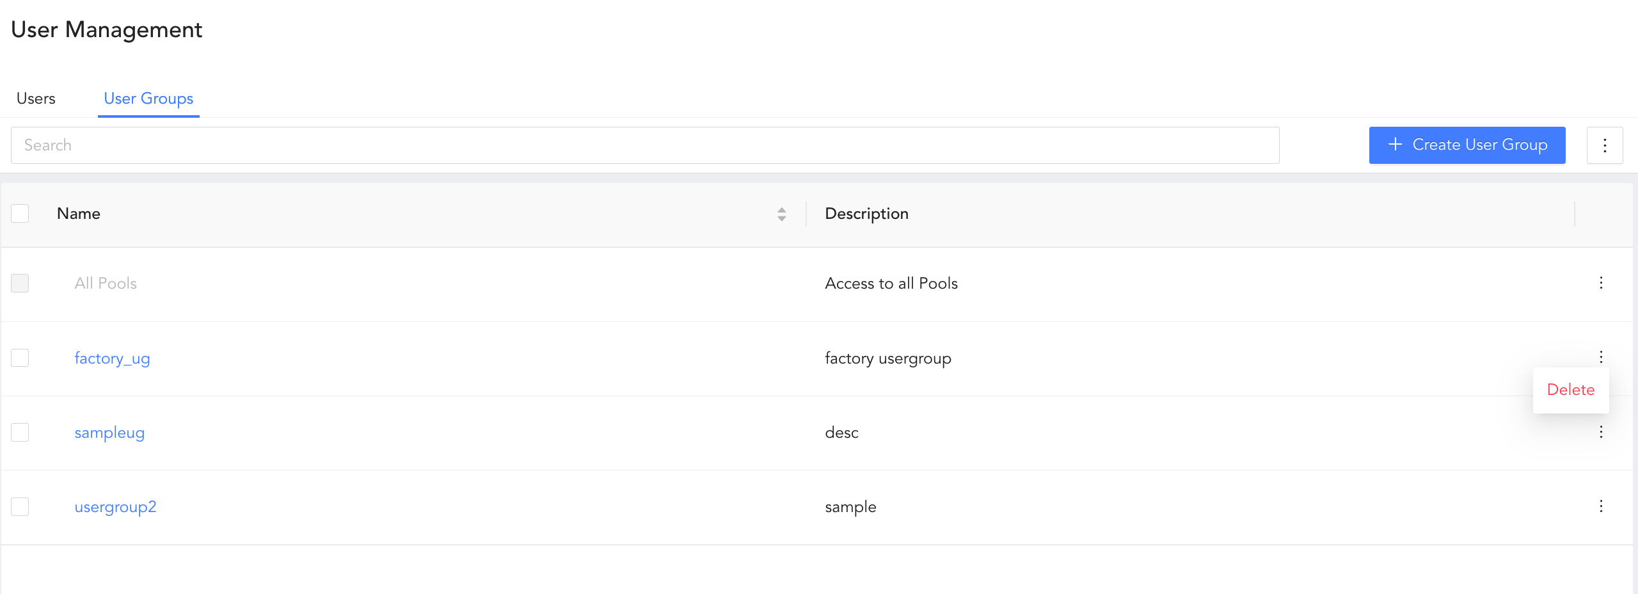Open the sampleug group link
The width and height of the screenshot is (1638, 594).
(x=109, y=432)
